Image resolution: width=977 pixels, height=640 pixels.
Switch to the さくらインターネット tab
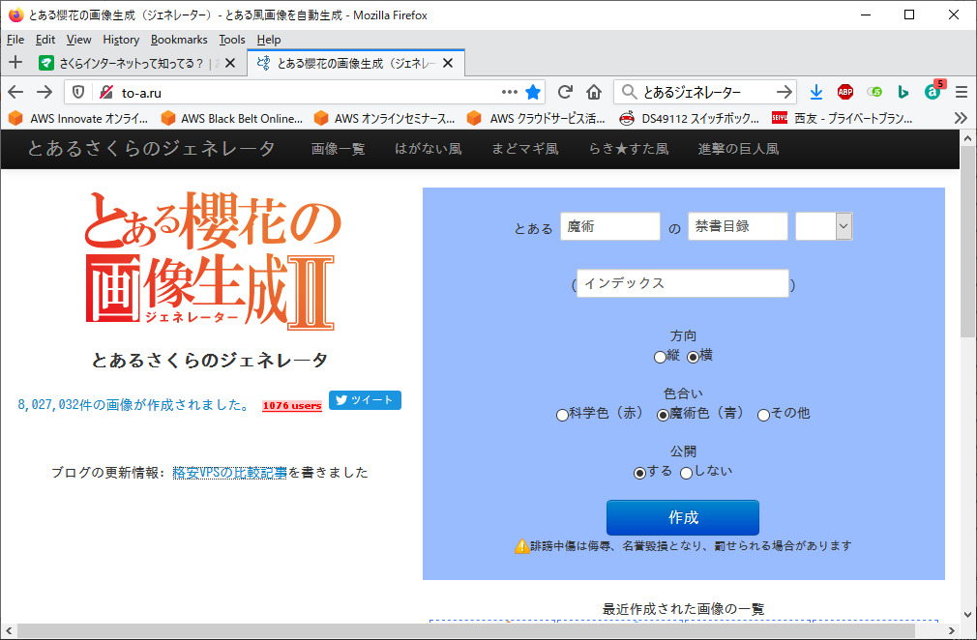(x=131, y=64)
